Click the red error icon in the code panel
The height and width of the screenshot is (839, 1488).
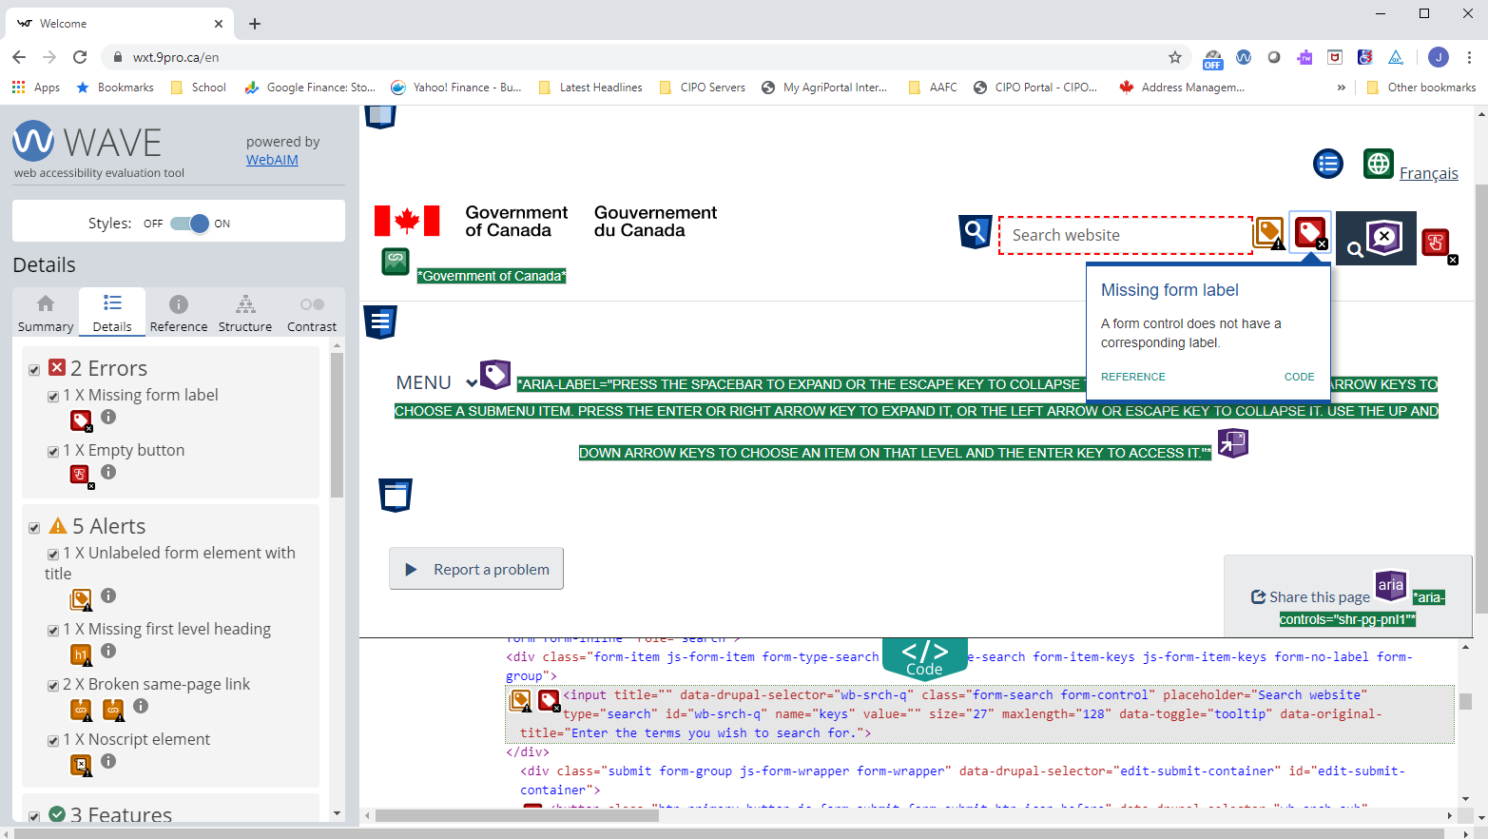tap(549, 702)
